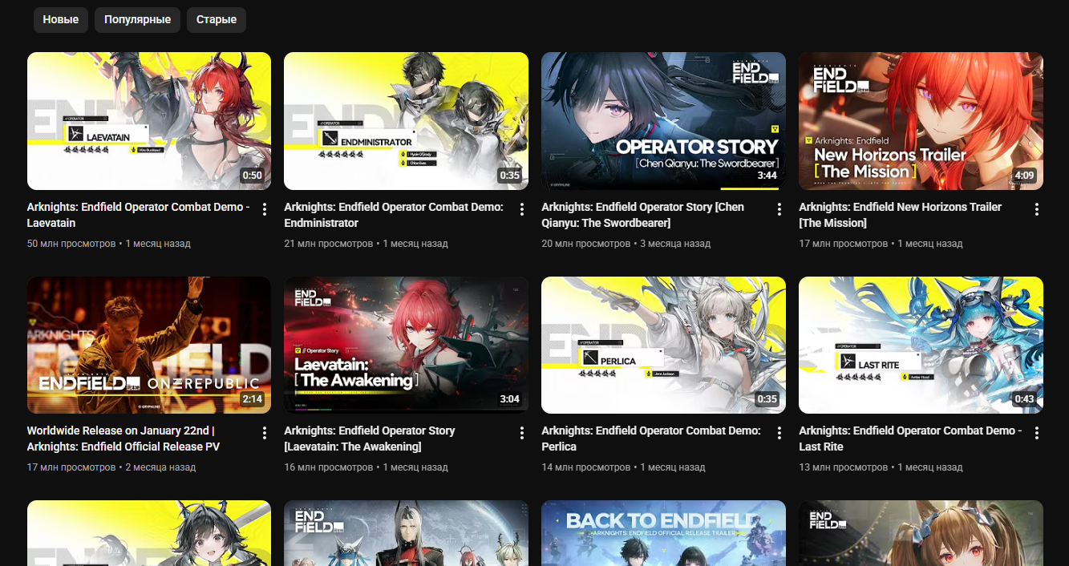Click title 'New Horizons Trailer [The Mission]'
1069x566 pixels.
(900, 215)
